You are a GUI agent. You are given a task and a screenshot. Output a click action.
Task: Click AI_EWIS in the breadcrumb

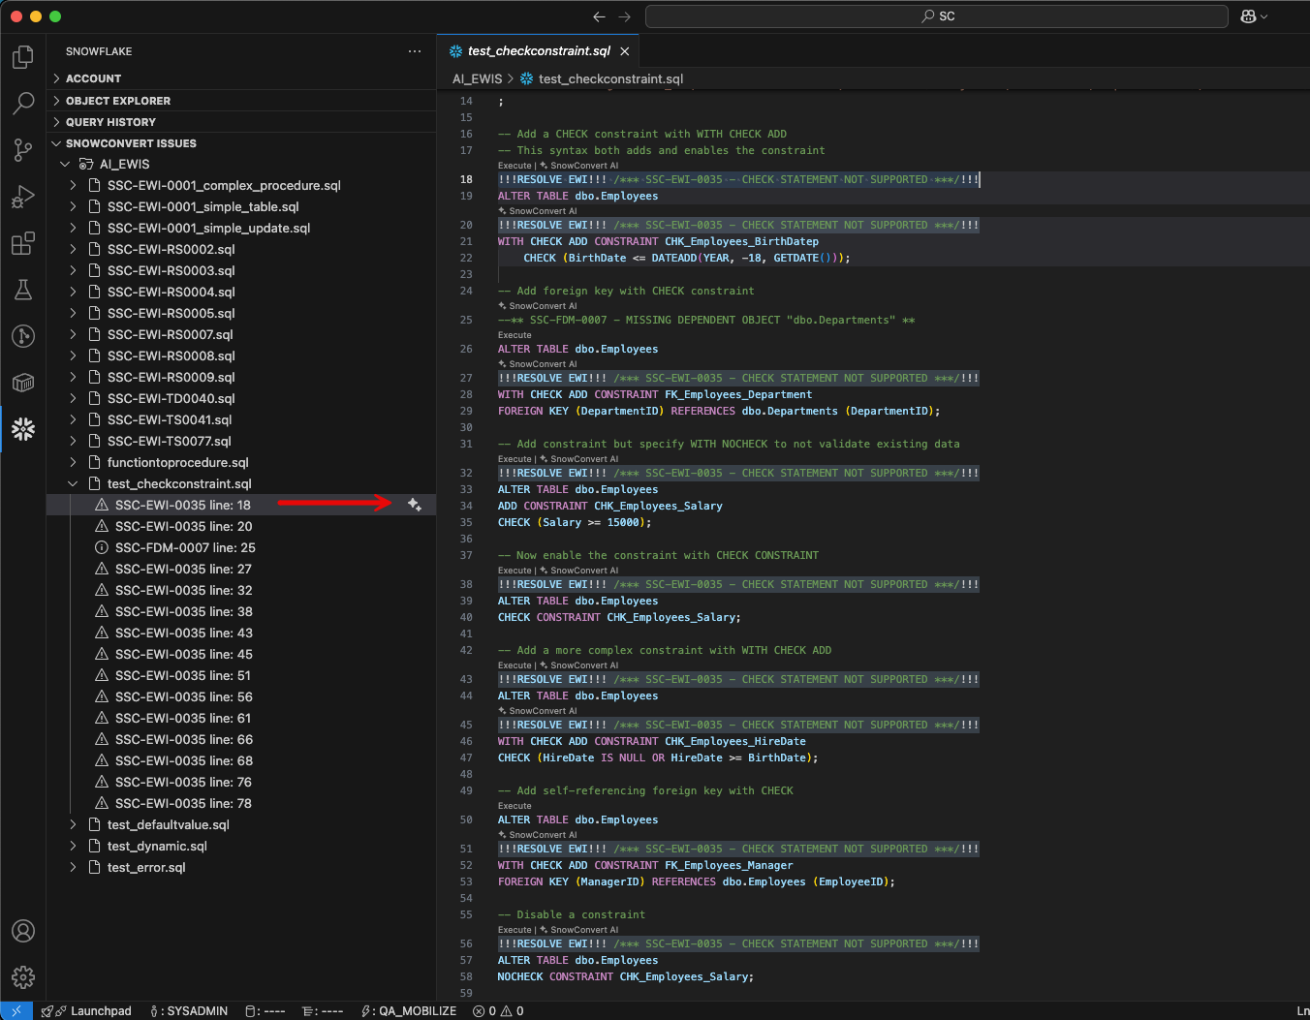tap(477, 78)
